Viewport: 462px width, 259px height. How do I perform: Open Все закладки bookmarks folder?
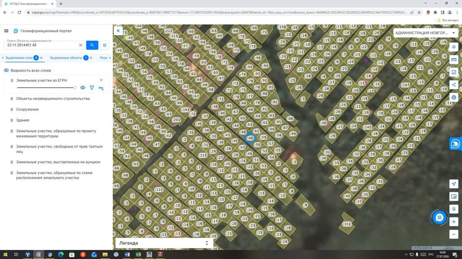[x=447, y=20]
